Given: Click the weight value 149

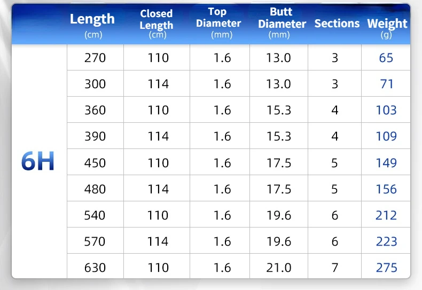Looking at the screenshot, I should (x=386, y=162).
